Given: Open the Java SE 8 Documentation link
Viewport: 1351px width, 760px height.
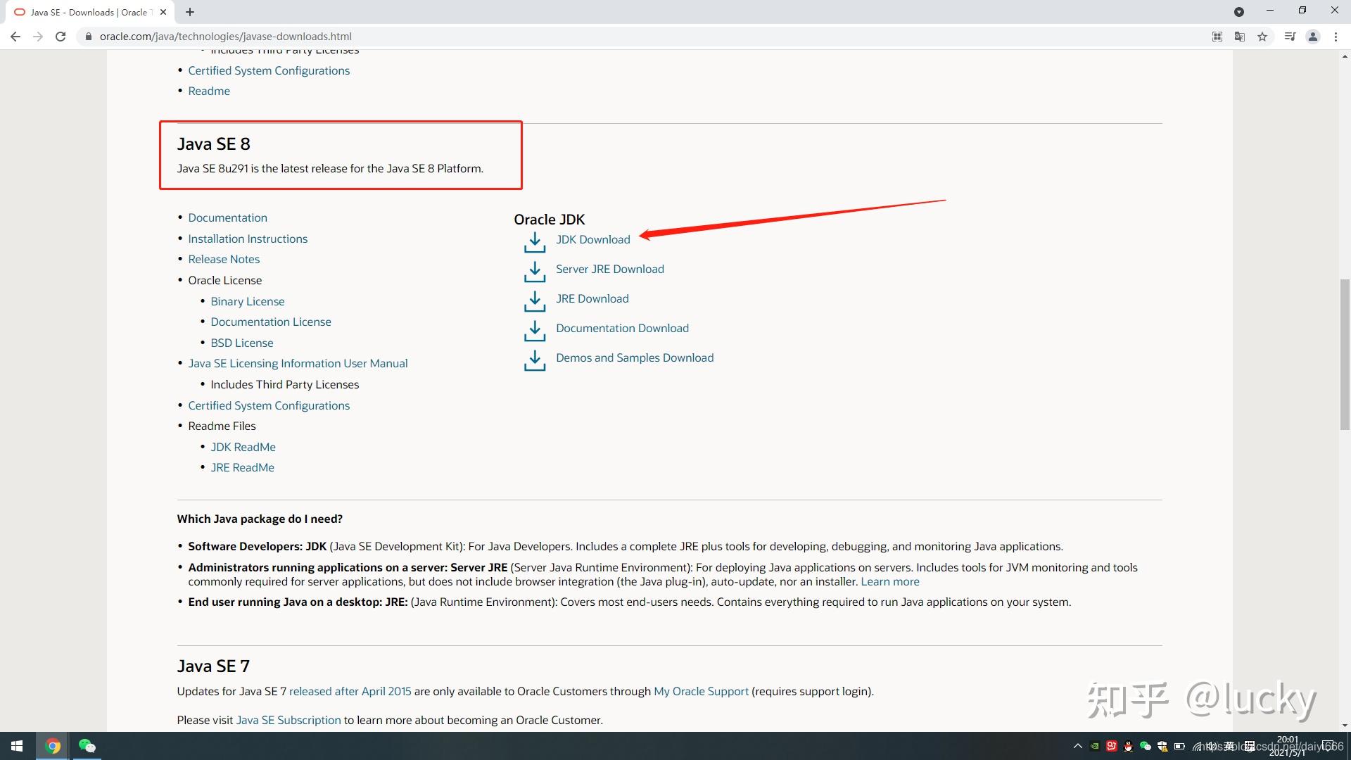Looking at the screenshot, I should (227, 217).
